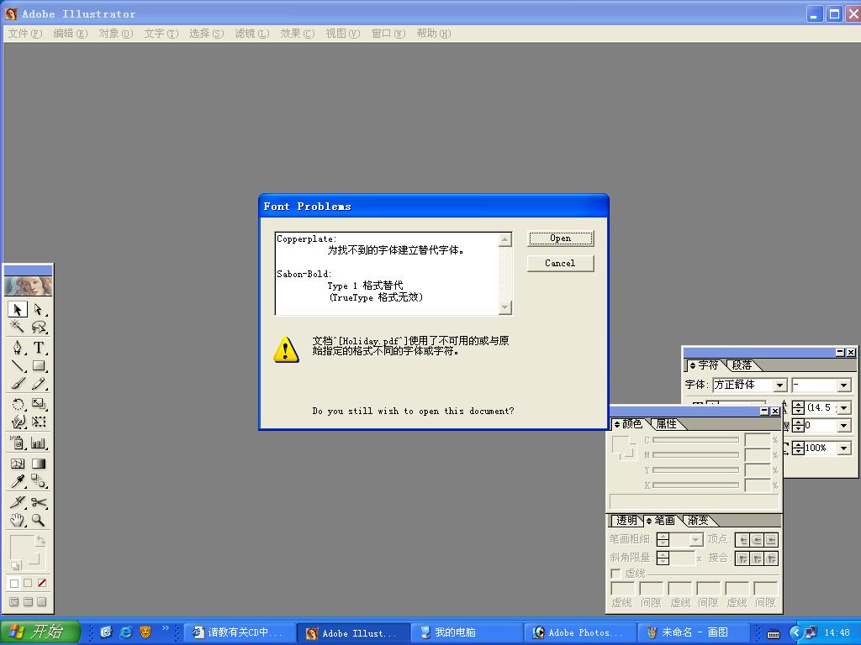Image resolution: width=861 pixels, height=645 pixels.
Task: Open the 字体 font family dropdown
Action: [779, 385]
